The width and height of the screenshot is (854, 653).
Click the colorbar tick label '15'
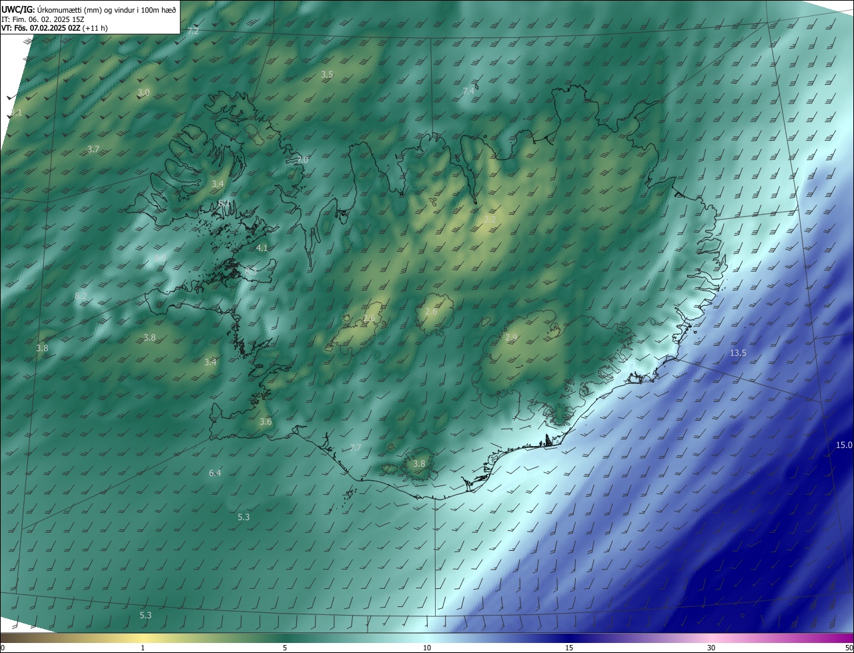point(569,648)
